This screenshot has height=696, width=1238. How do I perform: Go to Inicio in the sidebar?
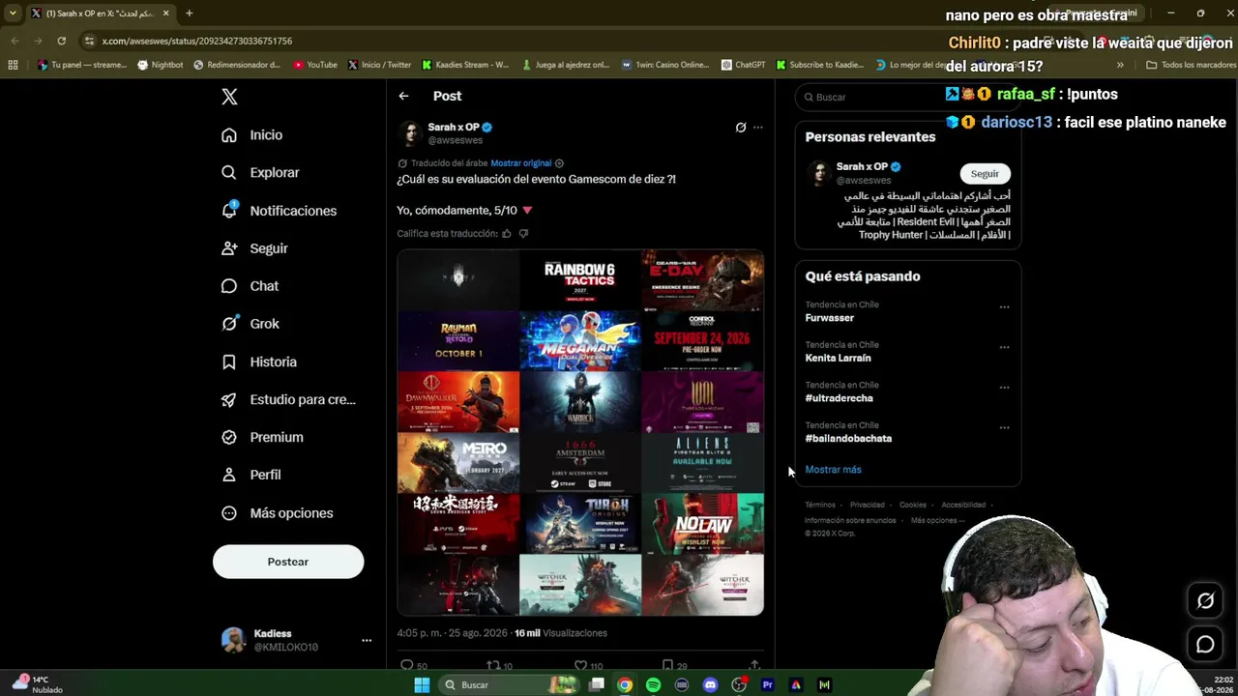click(x=251, y=135)
